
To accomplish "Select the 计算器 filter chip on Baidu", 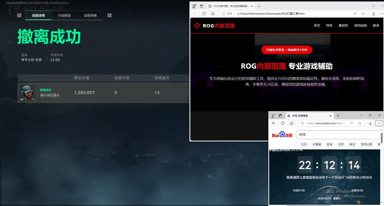I will pyautogui.click(x=316, y=144).
